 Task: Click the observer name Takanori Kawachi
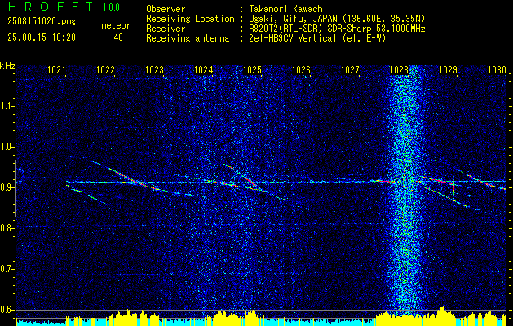point(288,10)
